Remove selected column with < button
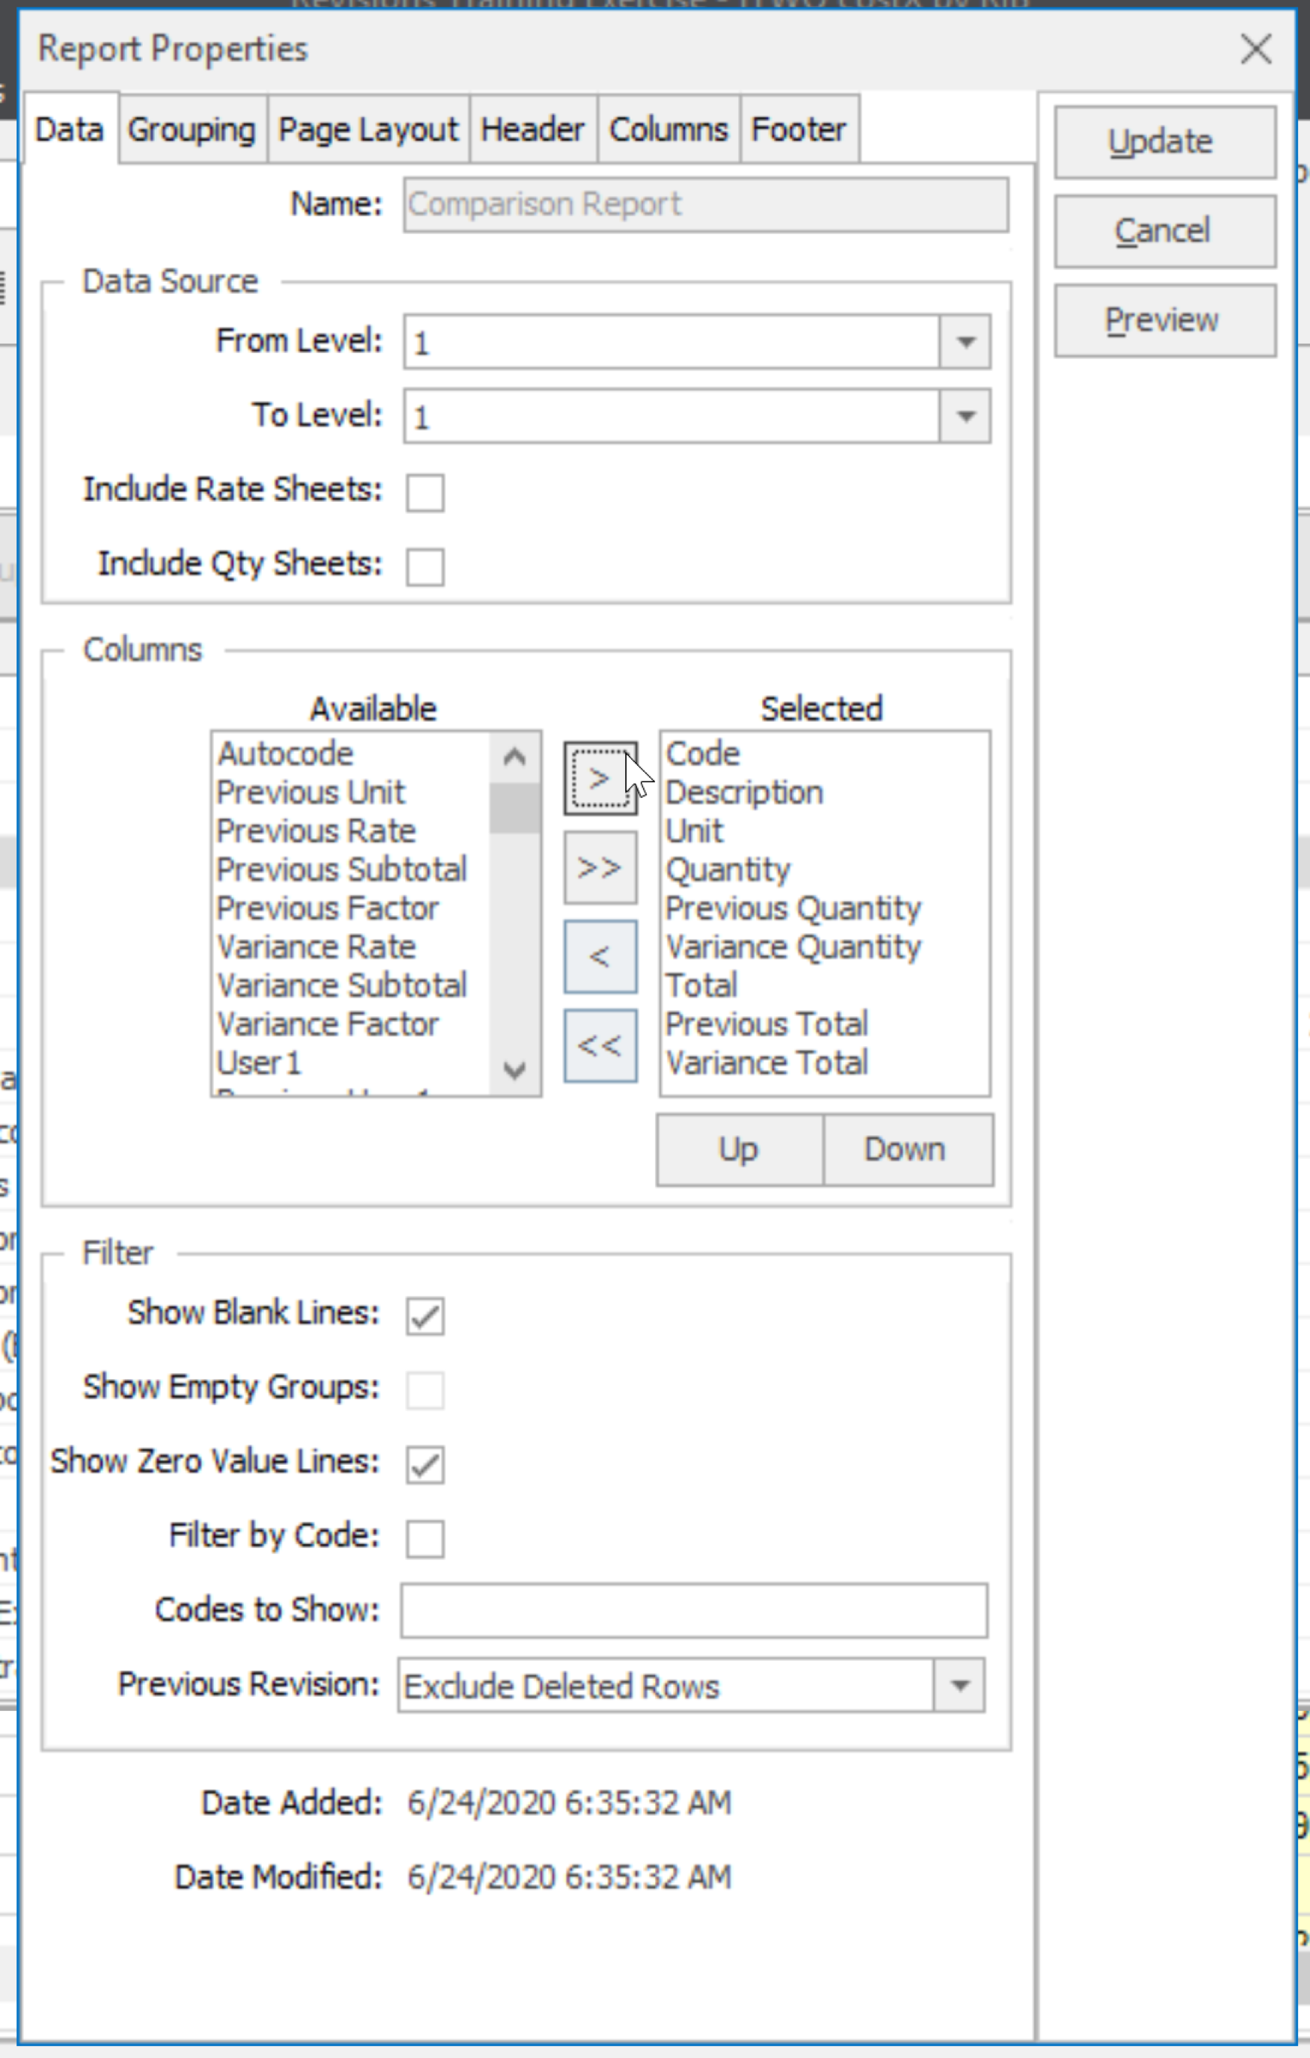The width and height of the screenshot is (1310, 2058). tap(600, 956)
